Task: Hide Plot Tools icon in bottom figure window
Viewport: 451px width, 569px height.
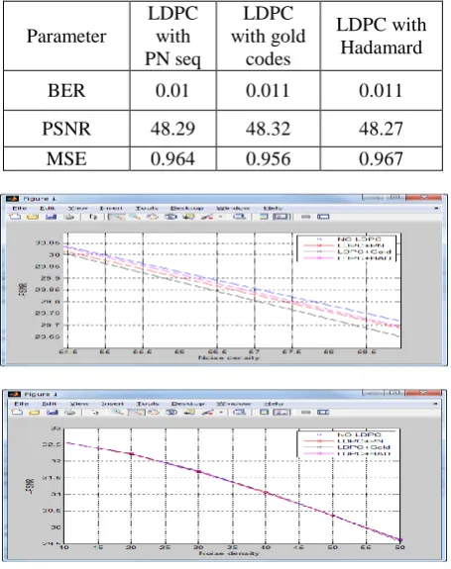Action: click(306, 413)
